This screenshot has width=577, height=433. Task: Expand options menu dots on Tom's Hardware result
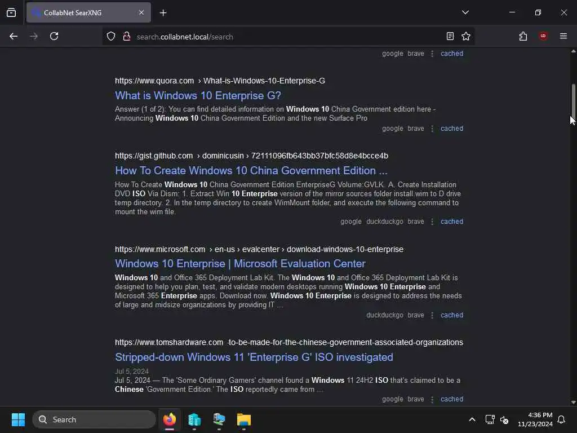[432, 399]
